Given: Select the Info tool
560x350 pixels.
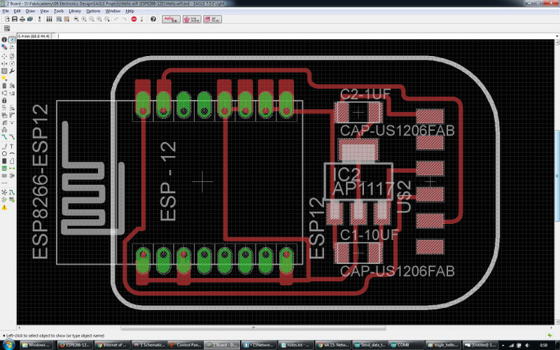Looking at the screenshot, I should coord(4,40).
